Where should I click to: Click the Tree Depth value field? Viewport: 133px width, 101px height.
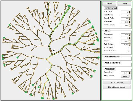pyautogui.click(x=125, y=12)
